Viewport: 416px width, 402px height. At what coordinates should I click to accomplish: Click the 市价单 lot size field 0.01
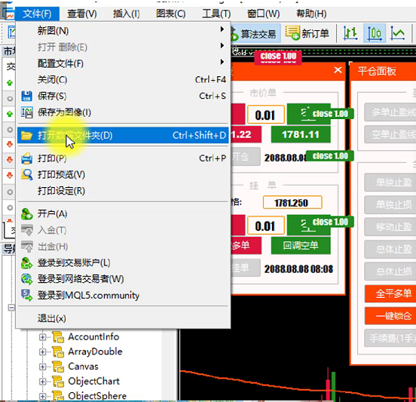click(265, 115)
